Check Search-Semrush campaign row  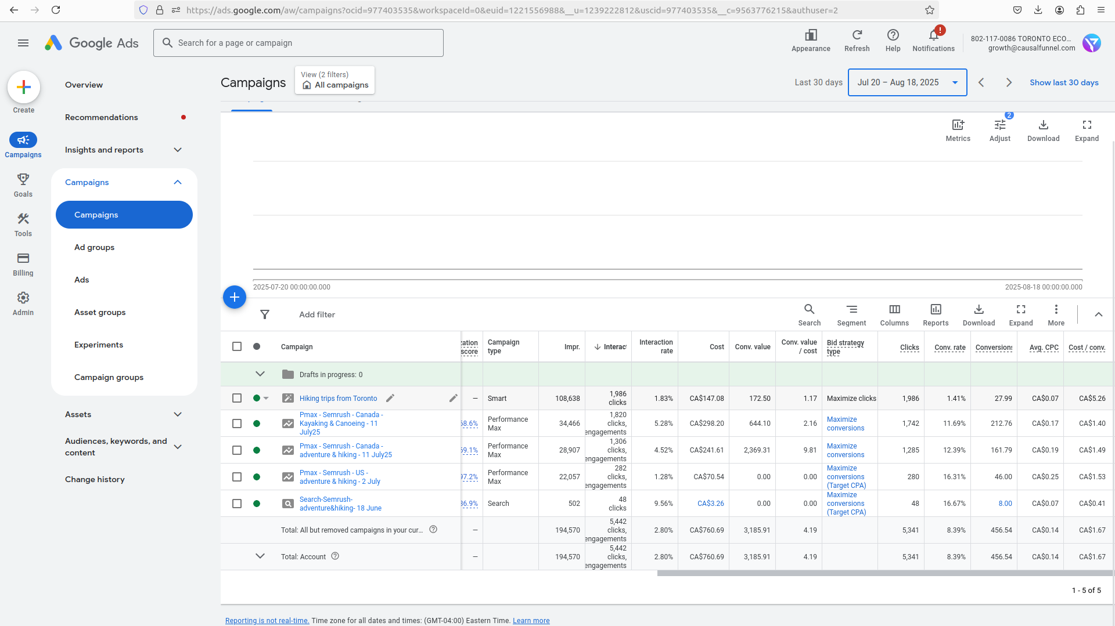coord(237,504)
